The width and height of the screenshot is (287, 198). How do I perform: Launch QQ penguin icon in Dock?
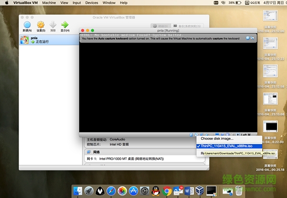(x=156, y=191)
